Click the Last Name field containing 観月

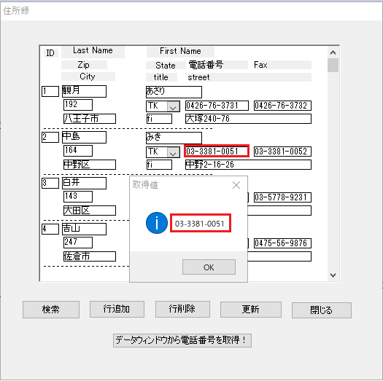[85, 91]
